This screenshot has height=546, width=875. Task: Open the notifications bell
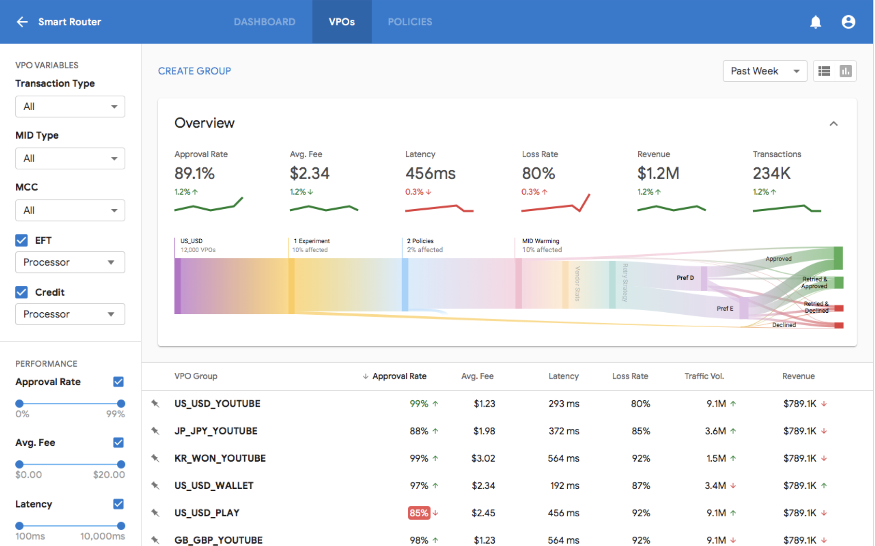[815, 22]
